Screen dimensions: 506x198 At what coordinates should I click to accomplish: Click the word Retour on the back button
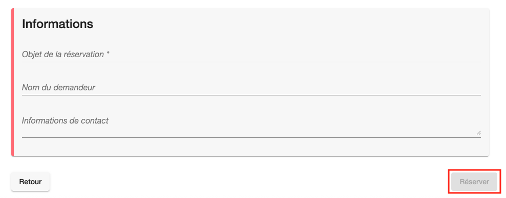[x=30, y=182]
